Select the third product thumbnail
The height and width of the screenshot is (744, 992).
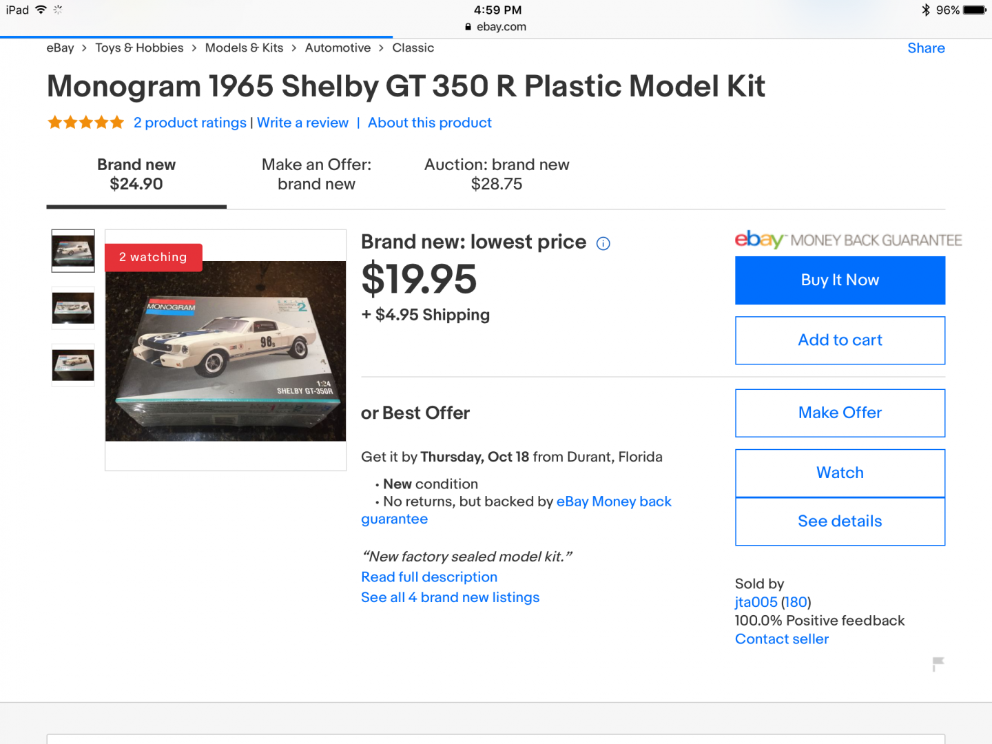pos(73,365)
